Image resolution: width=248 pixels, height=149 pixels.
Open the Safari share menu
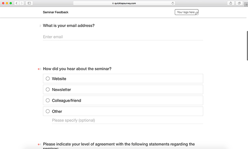coord(231,3)
